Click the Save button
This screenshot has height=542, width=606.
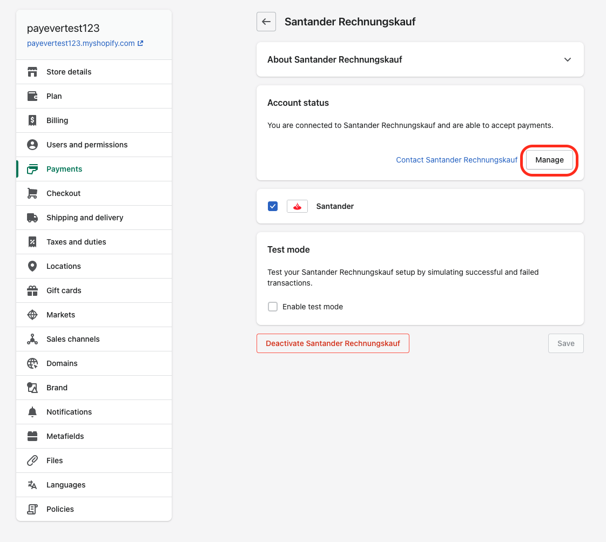[x=566, y=343]
